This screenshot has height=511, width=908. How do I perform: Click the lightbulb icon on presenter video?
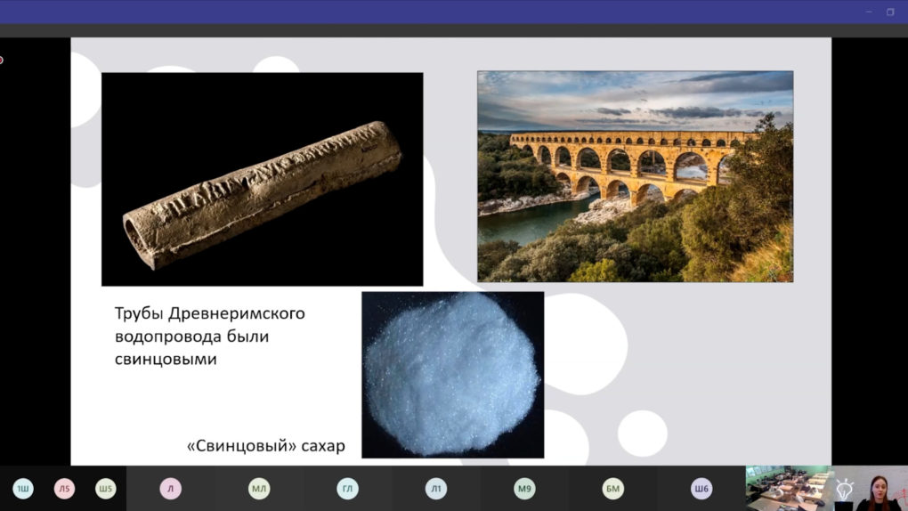pyautogui.click(x=844, y=490)
